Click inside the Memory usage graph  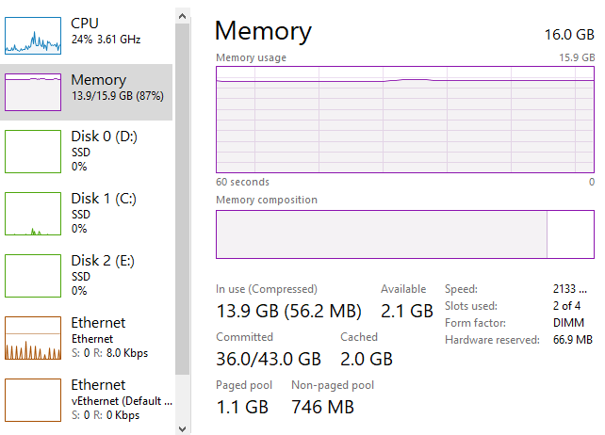(x=405, y=127)
